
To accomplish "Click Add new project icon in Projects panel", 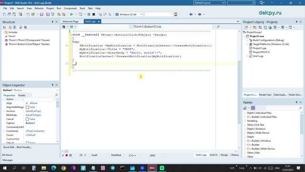I will [x=255, y=28].
